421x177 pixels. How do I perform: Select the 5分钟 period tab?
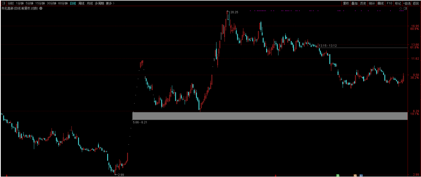[30, 4]
